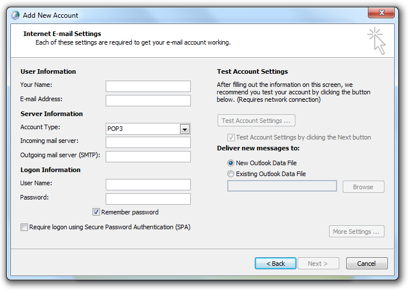Click the Back button
409x291 pixels.
click(x=275, y=264)
